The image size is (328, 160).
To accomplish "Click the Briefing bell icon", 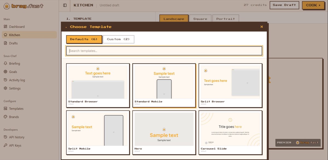I will 6,63.
